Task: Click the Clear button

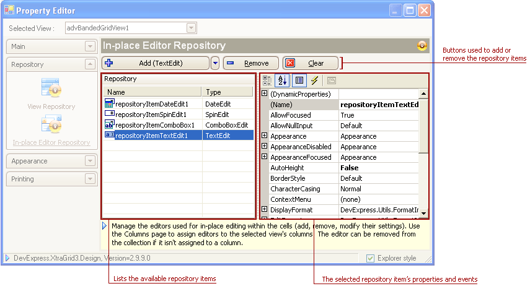Action: point(311,63)
